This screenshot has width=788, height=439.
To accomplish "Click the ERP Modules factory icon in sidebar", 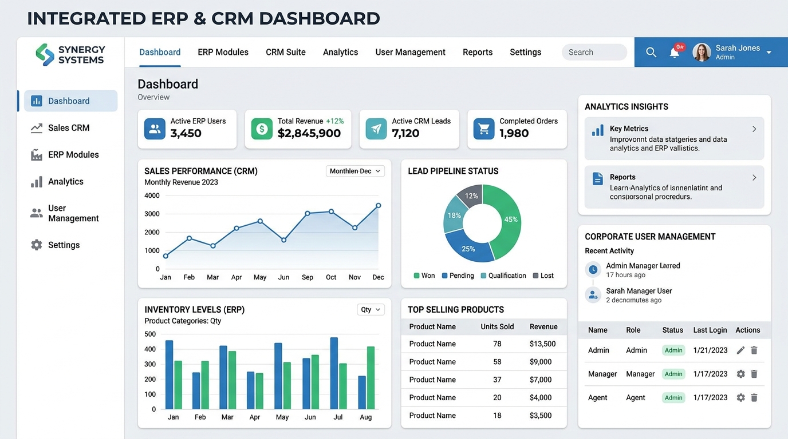I will pyautogui.click(x=37, y=155).
